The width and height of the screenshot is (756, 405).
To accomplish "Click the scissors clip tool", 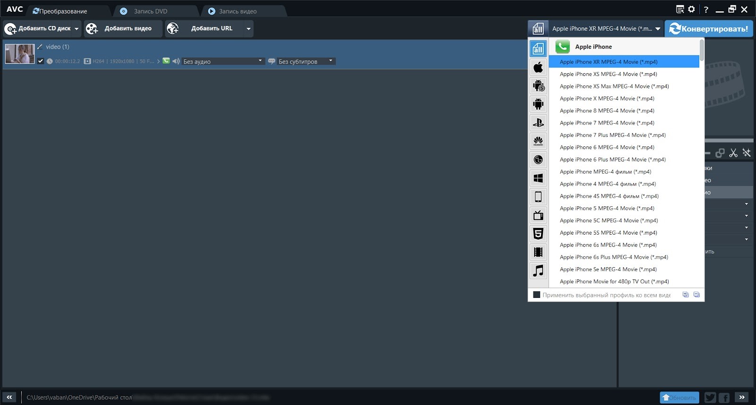I will click(733, 153).
